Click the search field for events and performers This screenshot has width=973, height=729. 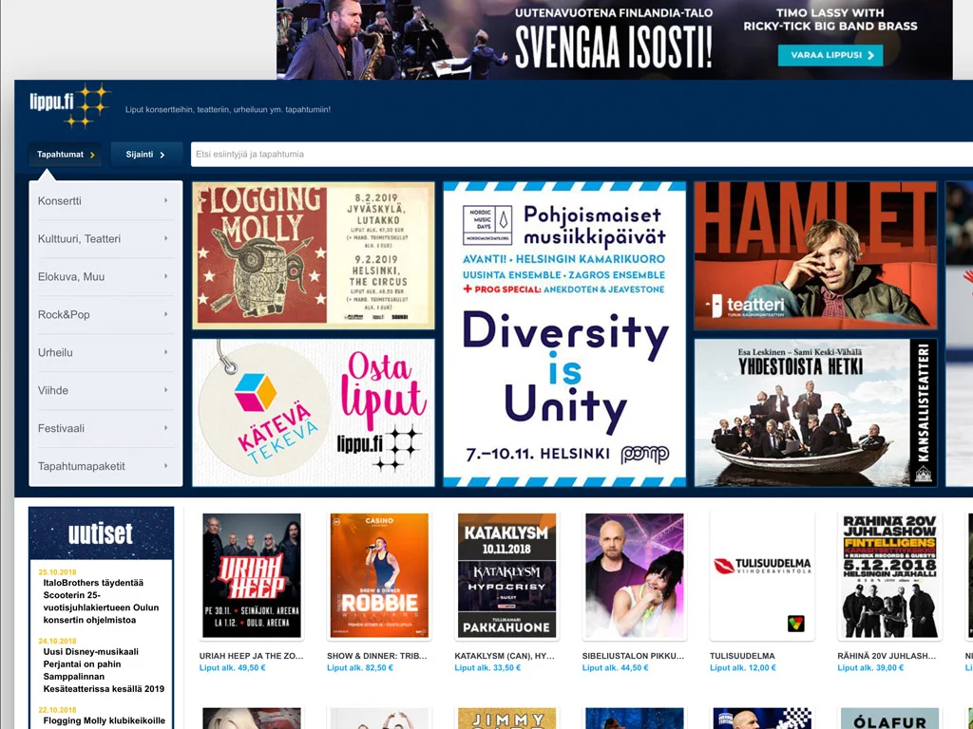click(582, 155)
